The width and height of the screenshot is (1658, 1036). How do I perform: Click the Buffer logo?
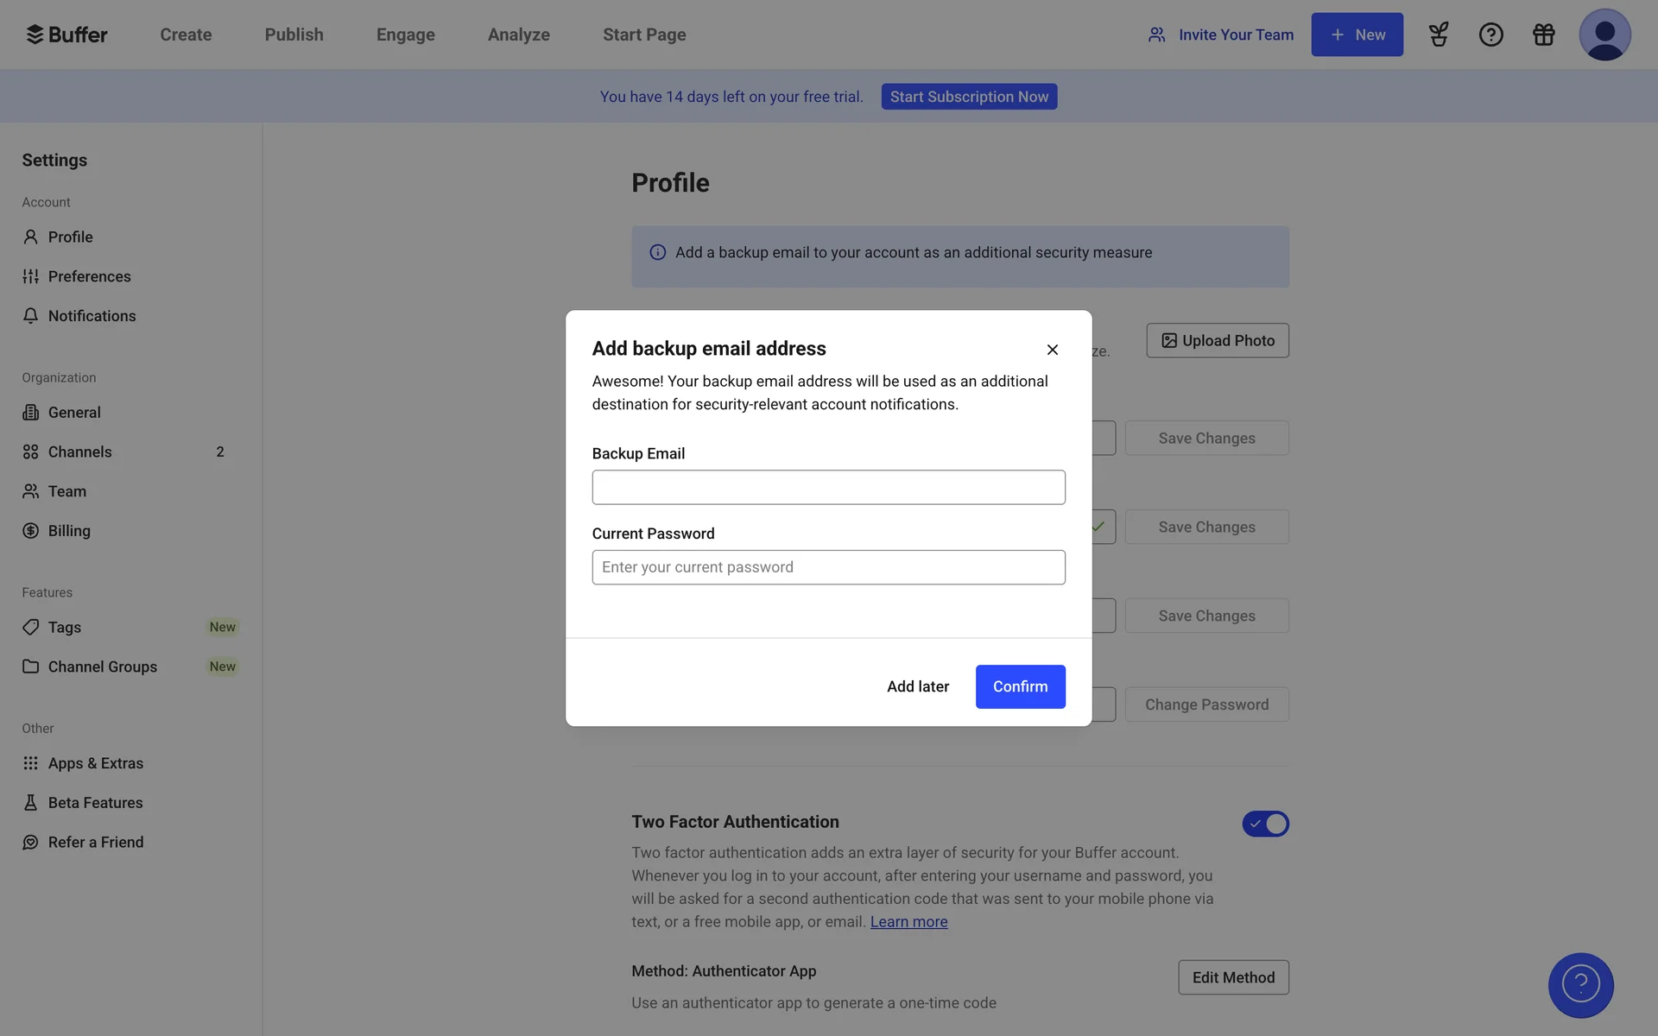pos(66,35)
